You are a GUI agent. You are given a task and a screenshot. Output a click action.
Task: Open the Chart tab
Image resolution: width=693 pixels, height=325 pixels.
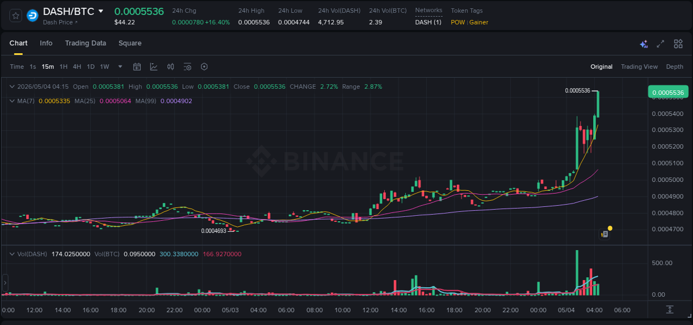coord(18,43)
